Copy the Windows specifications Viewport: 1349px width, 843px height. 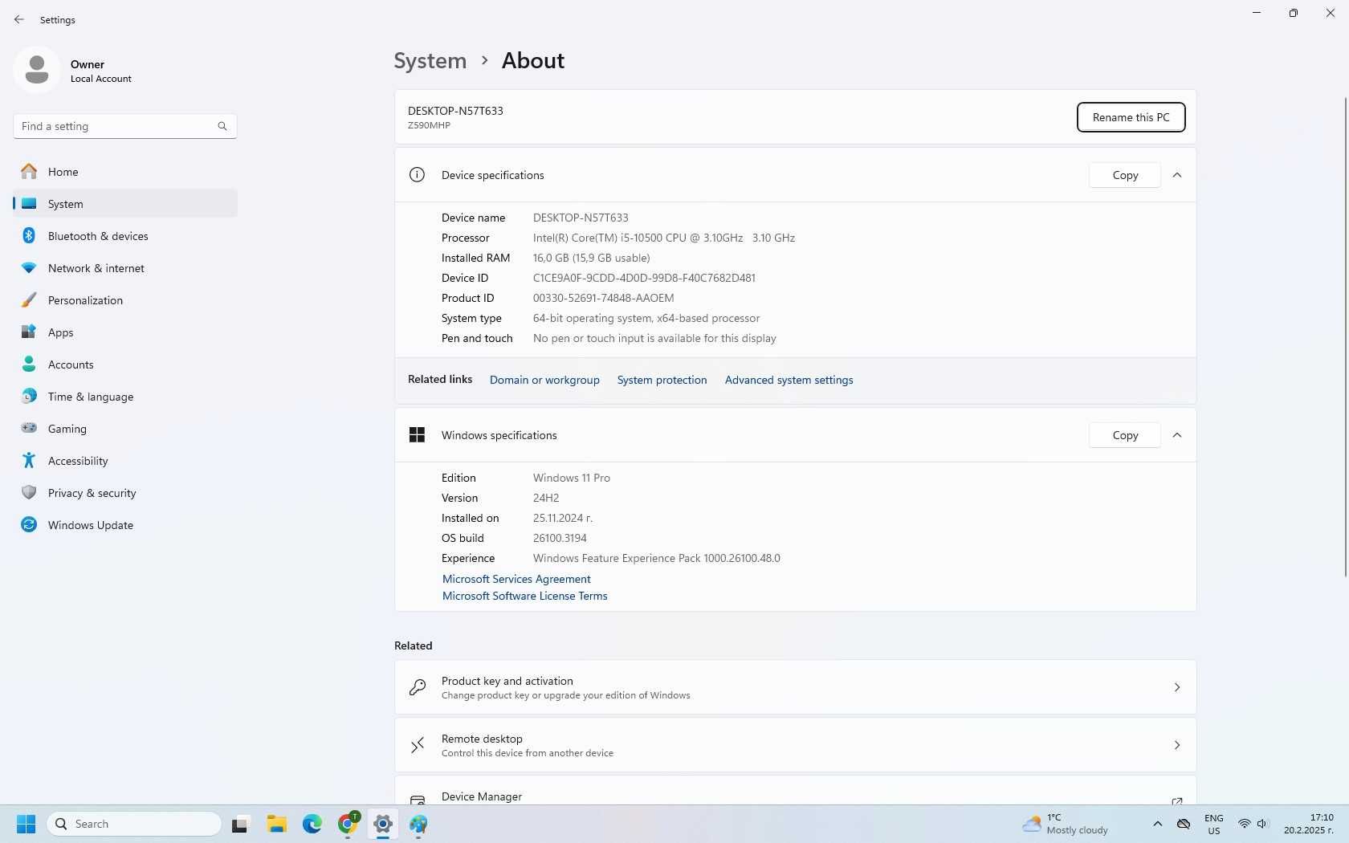[x=1125, y=435]
